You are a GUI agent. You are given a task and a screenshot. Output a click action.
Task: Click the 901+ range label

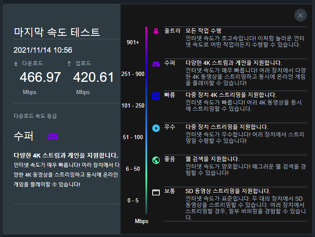click(133, 42)
